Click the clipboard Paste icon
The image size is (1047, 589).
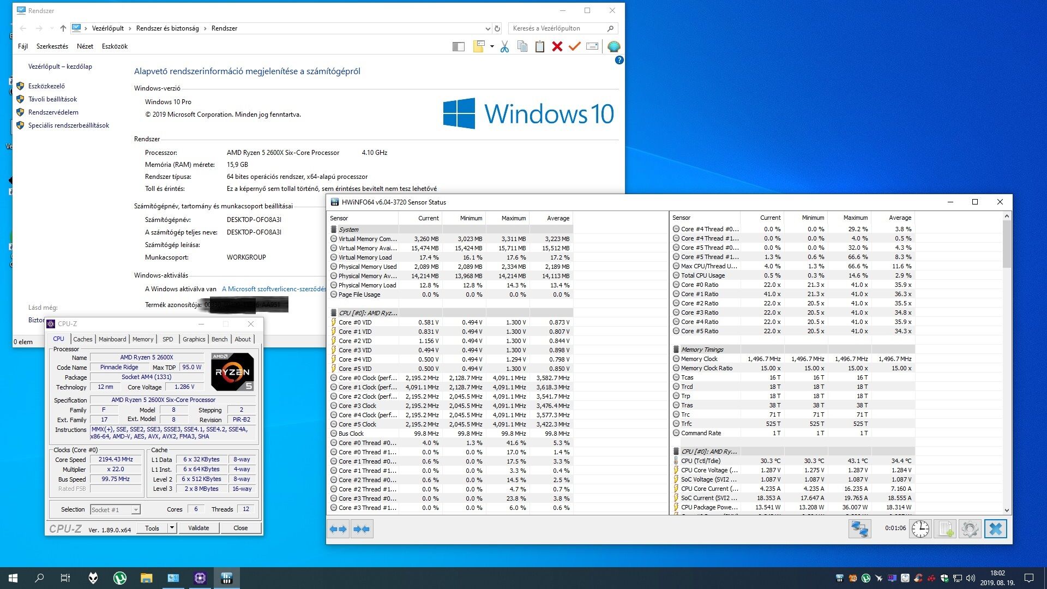[x=540, y=46]
